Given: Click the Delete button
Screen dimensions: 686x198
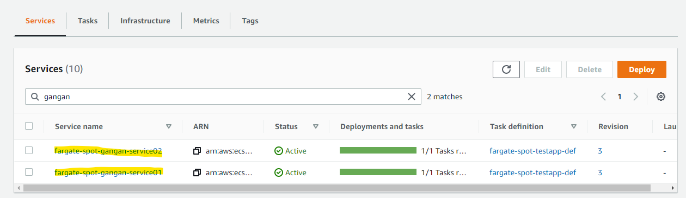Looking at the screenshot, I should pyautogui.click(x=590, y=69).
